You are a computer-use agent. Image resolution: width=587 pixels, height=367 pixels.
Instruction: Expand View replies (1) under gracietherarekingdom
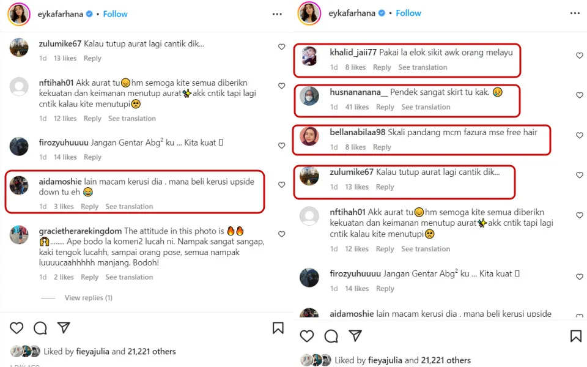coord(88,298)
